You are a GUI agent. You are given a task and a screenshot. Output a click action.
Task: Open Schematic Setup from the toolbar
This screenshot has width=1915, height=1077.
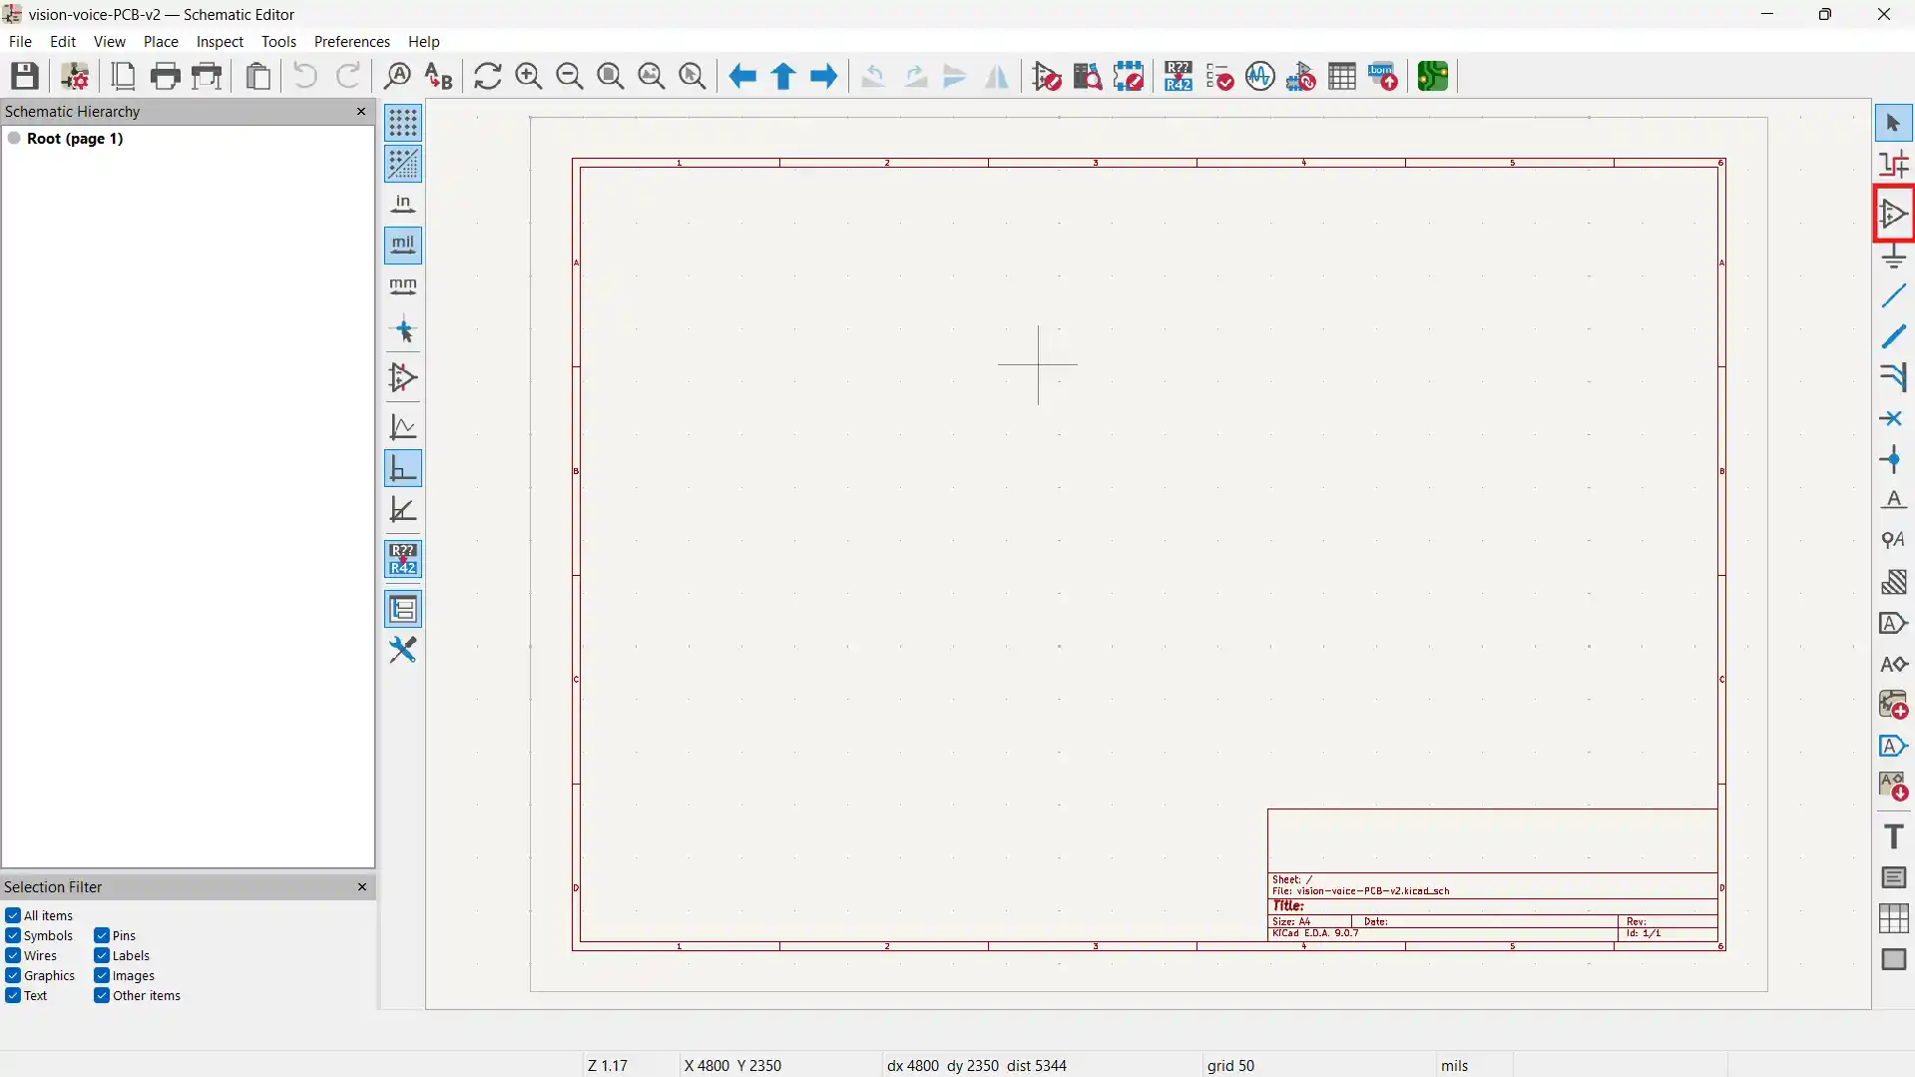(x=75, y=76)
